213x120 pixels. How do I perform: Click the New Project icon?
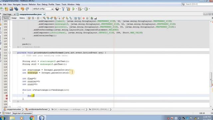pyautogui.click(x=7, y=9)
